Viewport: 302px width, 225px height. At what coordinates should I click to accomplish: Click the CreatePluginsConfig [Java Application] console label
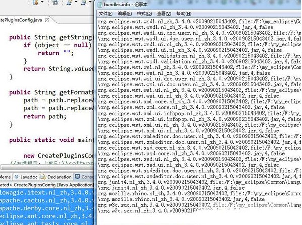point(53,185)
